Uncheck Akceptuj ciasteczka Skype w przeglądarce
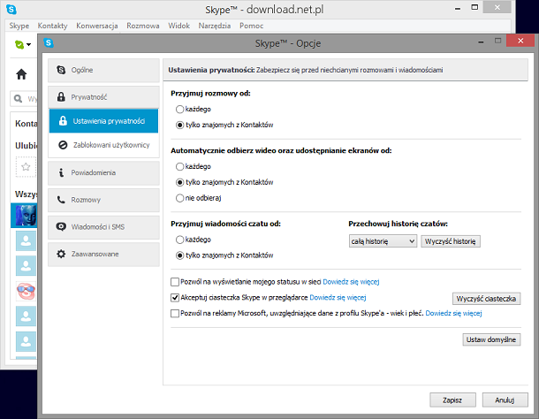This screenshot has width=539, height=419. coord(175,298)
